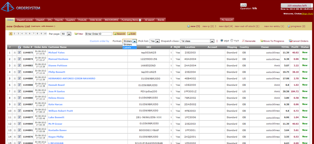Uncheck the checkbox for Philip Bennett's order
The height and width of the screenshot is (144, 314).
click(x=19, y=72)
